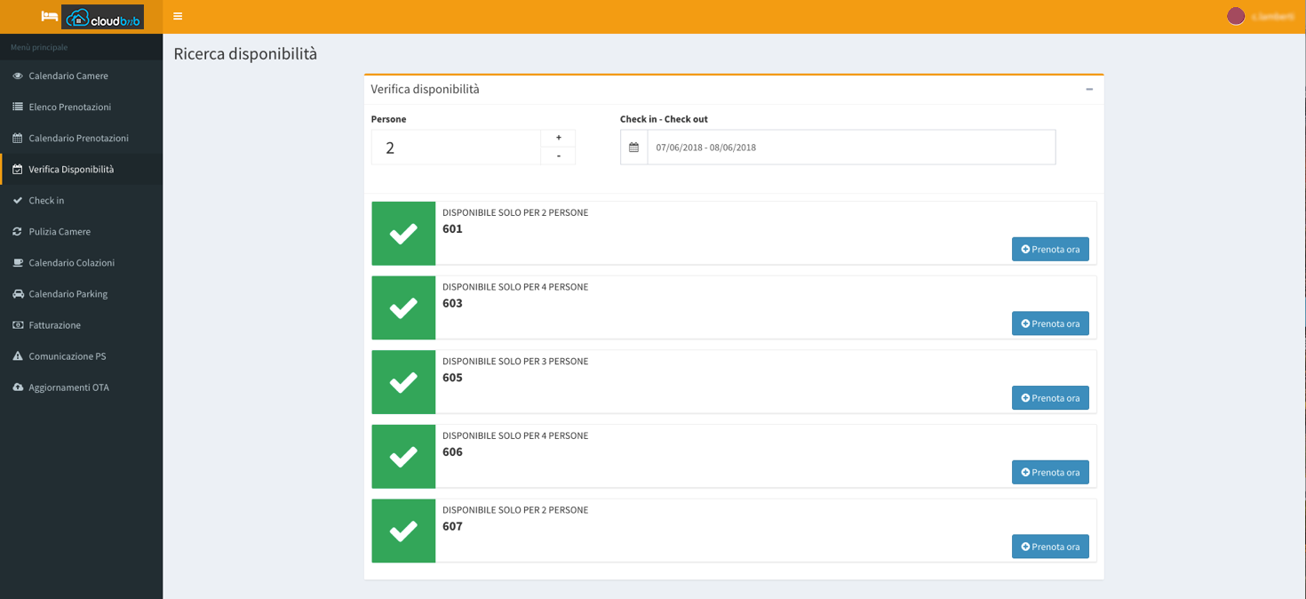Click the warning icon beside Comunicazione PS

18,355
